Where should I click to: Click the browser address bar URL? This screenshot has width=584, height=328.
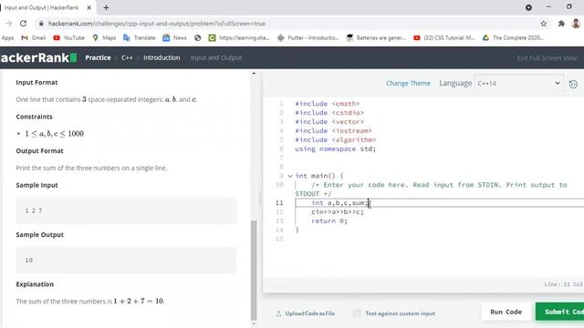click(156, 24)
